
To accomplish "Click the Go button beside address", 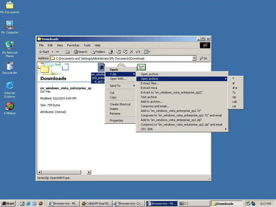I will pyautogui.click(x=203, y=58).
